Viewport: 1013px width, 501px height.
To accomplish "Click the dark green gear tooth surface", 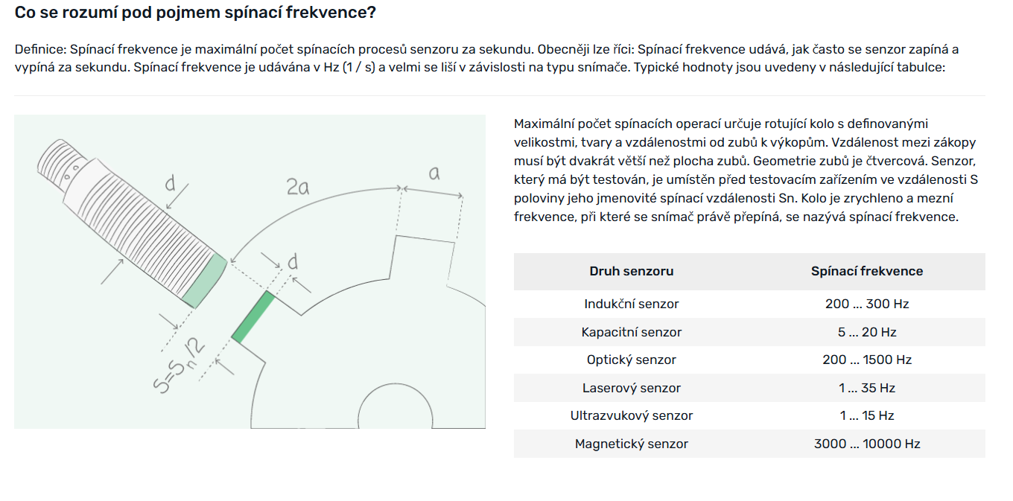I will point(253,316).
